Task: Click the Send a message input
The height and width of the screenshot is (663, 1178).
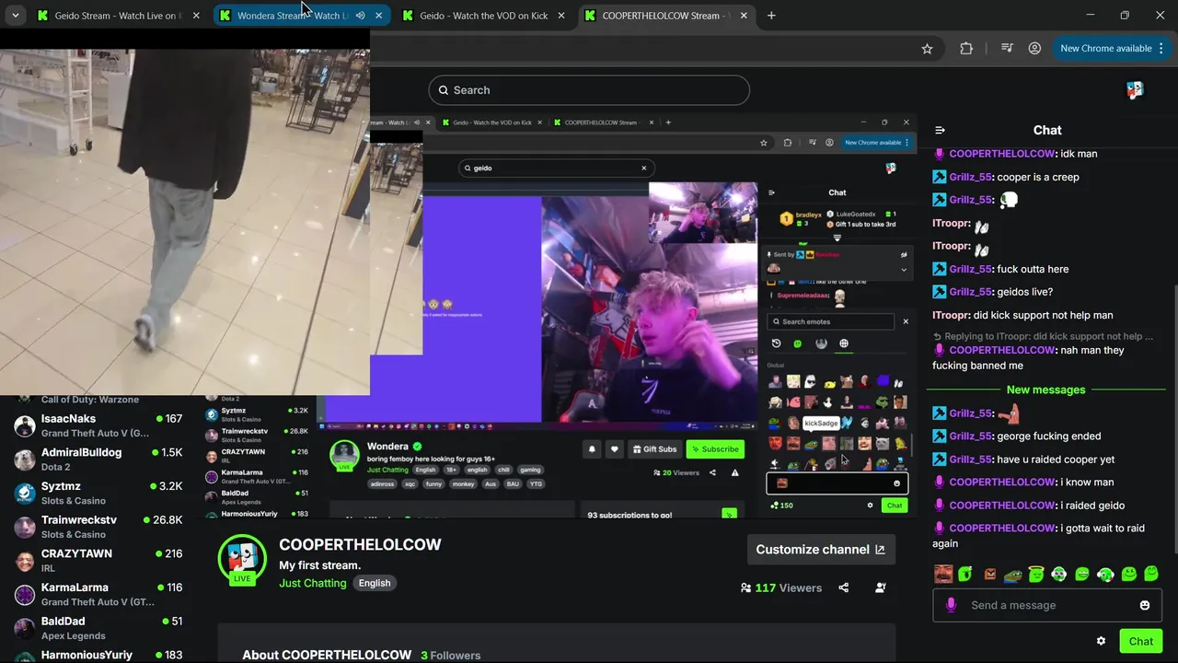Action: pyautogui.click(x=1047, y=605)
